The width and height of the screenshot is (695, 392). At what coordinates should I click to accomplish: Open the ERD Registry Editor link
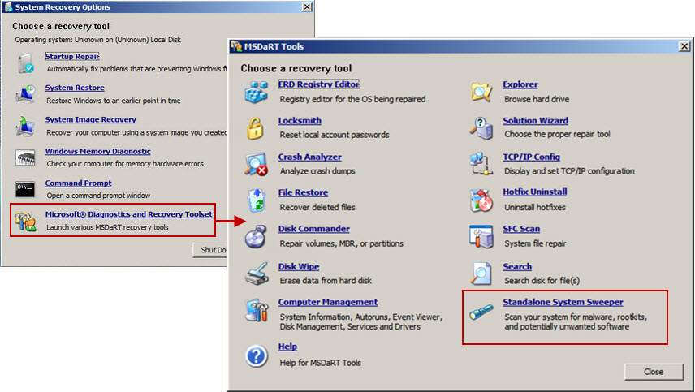pyautogui.click(x=319, y=84)
